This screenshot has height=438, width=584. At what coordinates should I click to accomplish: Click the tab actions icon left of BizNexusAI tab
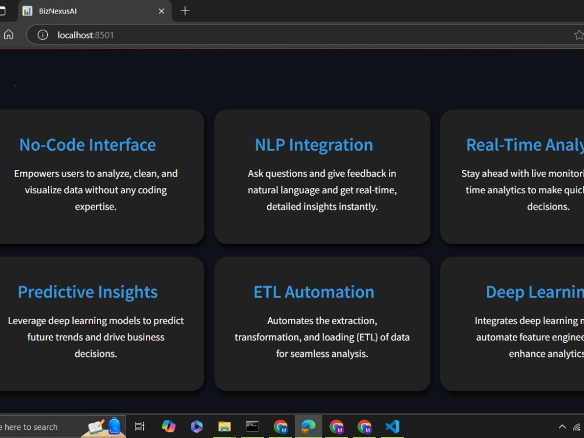click(2, 11)
